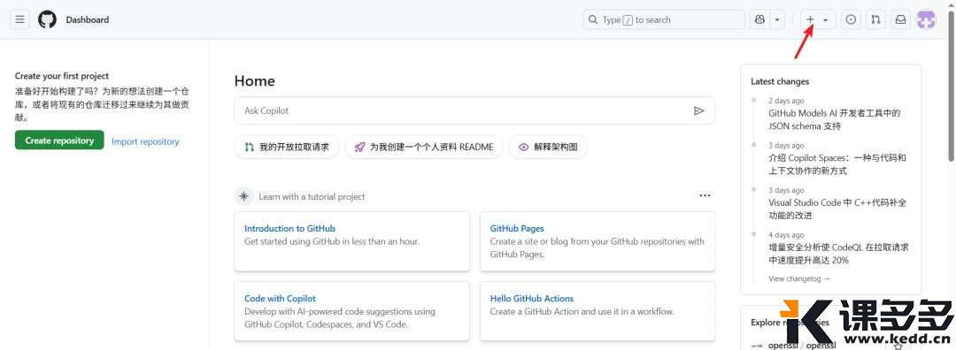This screenshot has width=956, height=350.
Task: Click 'Learn with a tutorial project' label
Action: point(312,196)
